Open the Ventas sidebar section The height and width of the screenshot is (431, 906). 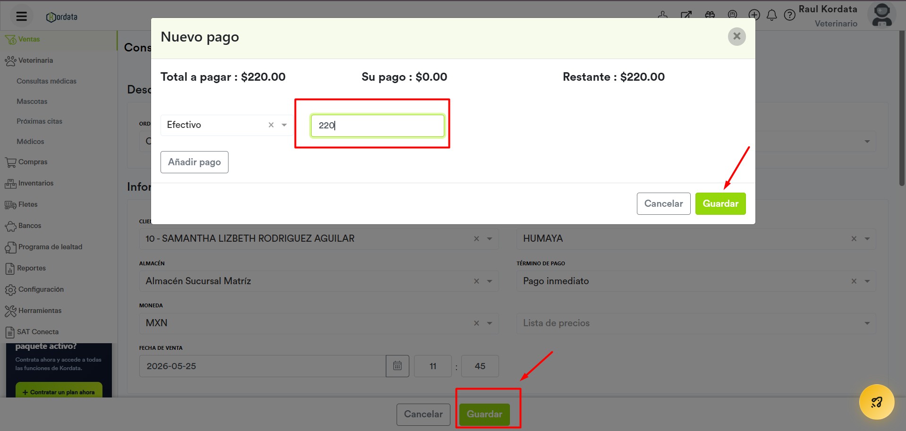[x=59, y=39]
